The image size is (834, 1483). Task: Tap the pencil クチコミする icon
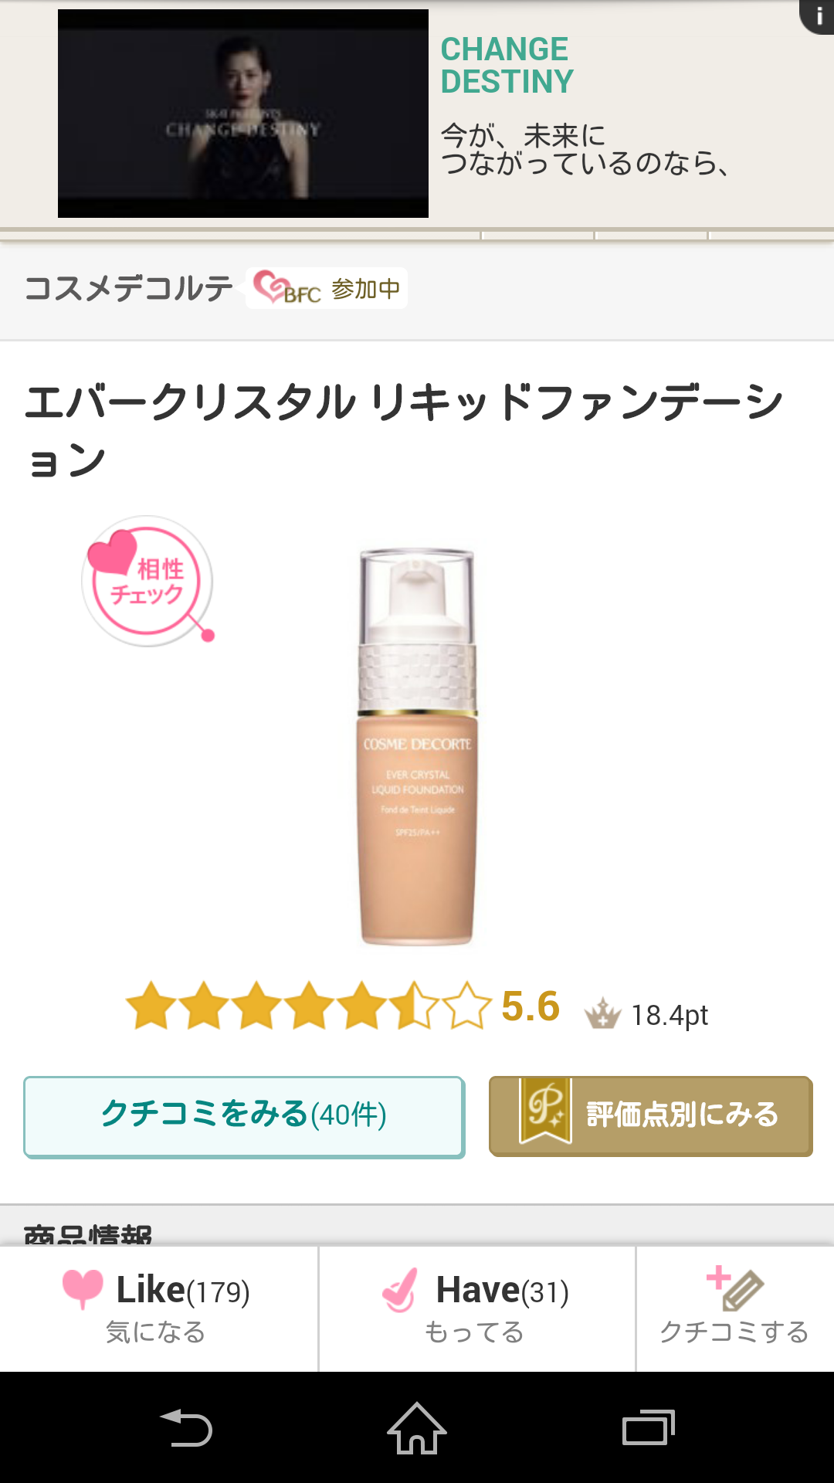735,1288
